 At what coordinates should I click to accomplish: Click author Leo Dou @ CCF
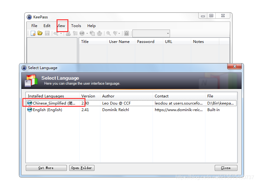click(x=116, y=103)
